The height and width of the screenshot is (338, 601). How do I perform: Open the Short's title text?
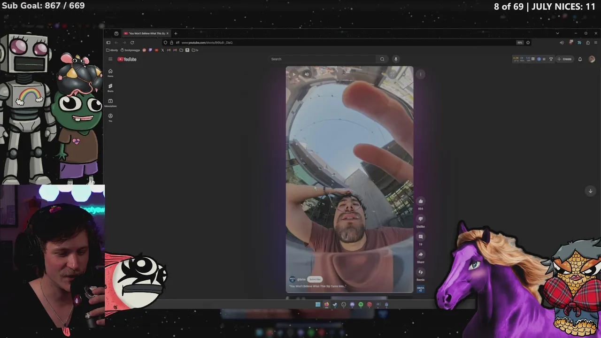(x=318, y=286)
